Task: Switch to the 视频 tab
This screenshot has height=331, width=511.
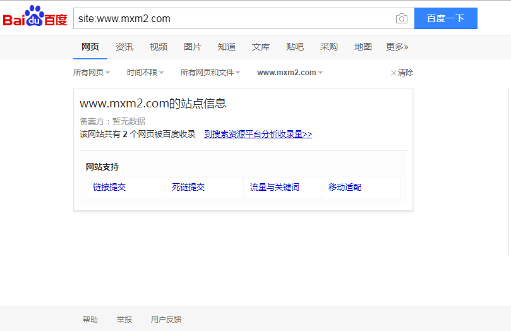Action: coord(159,47)
